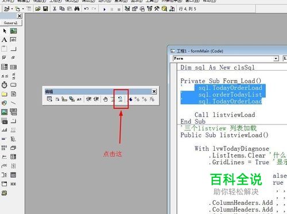
Task: Click List Properties/Methods in Edit toolbar
Action: (49, 99)
